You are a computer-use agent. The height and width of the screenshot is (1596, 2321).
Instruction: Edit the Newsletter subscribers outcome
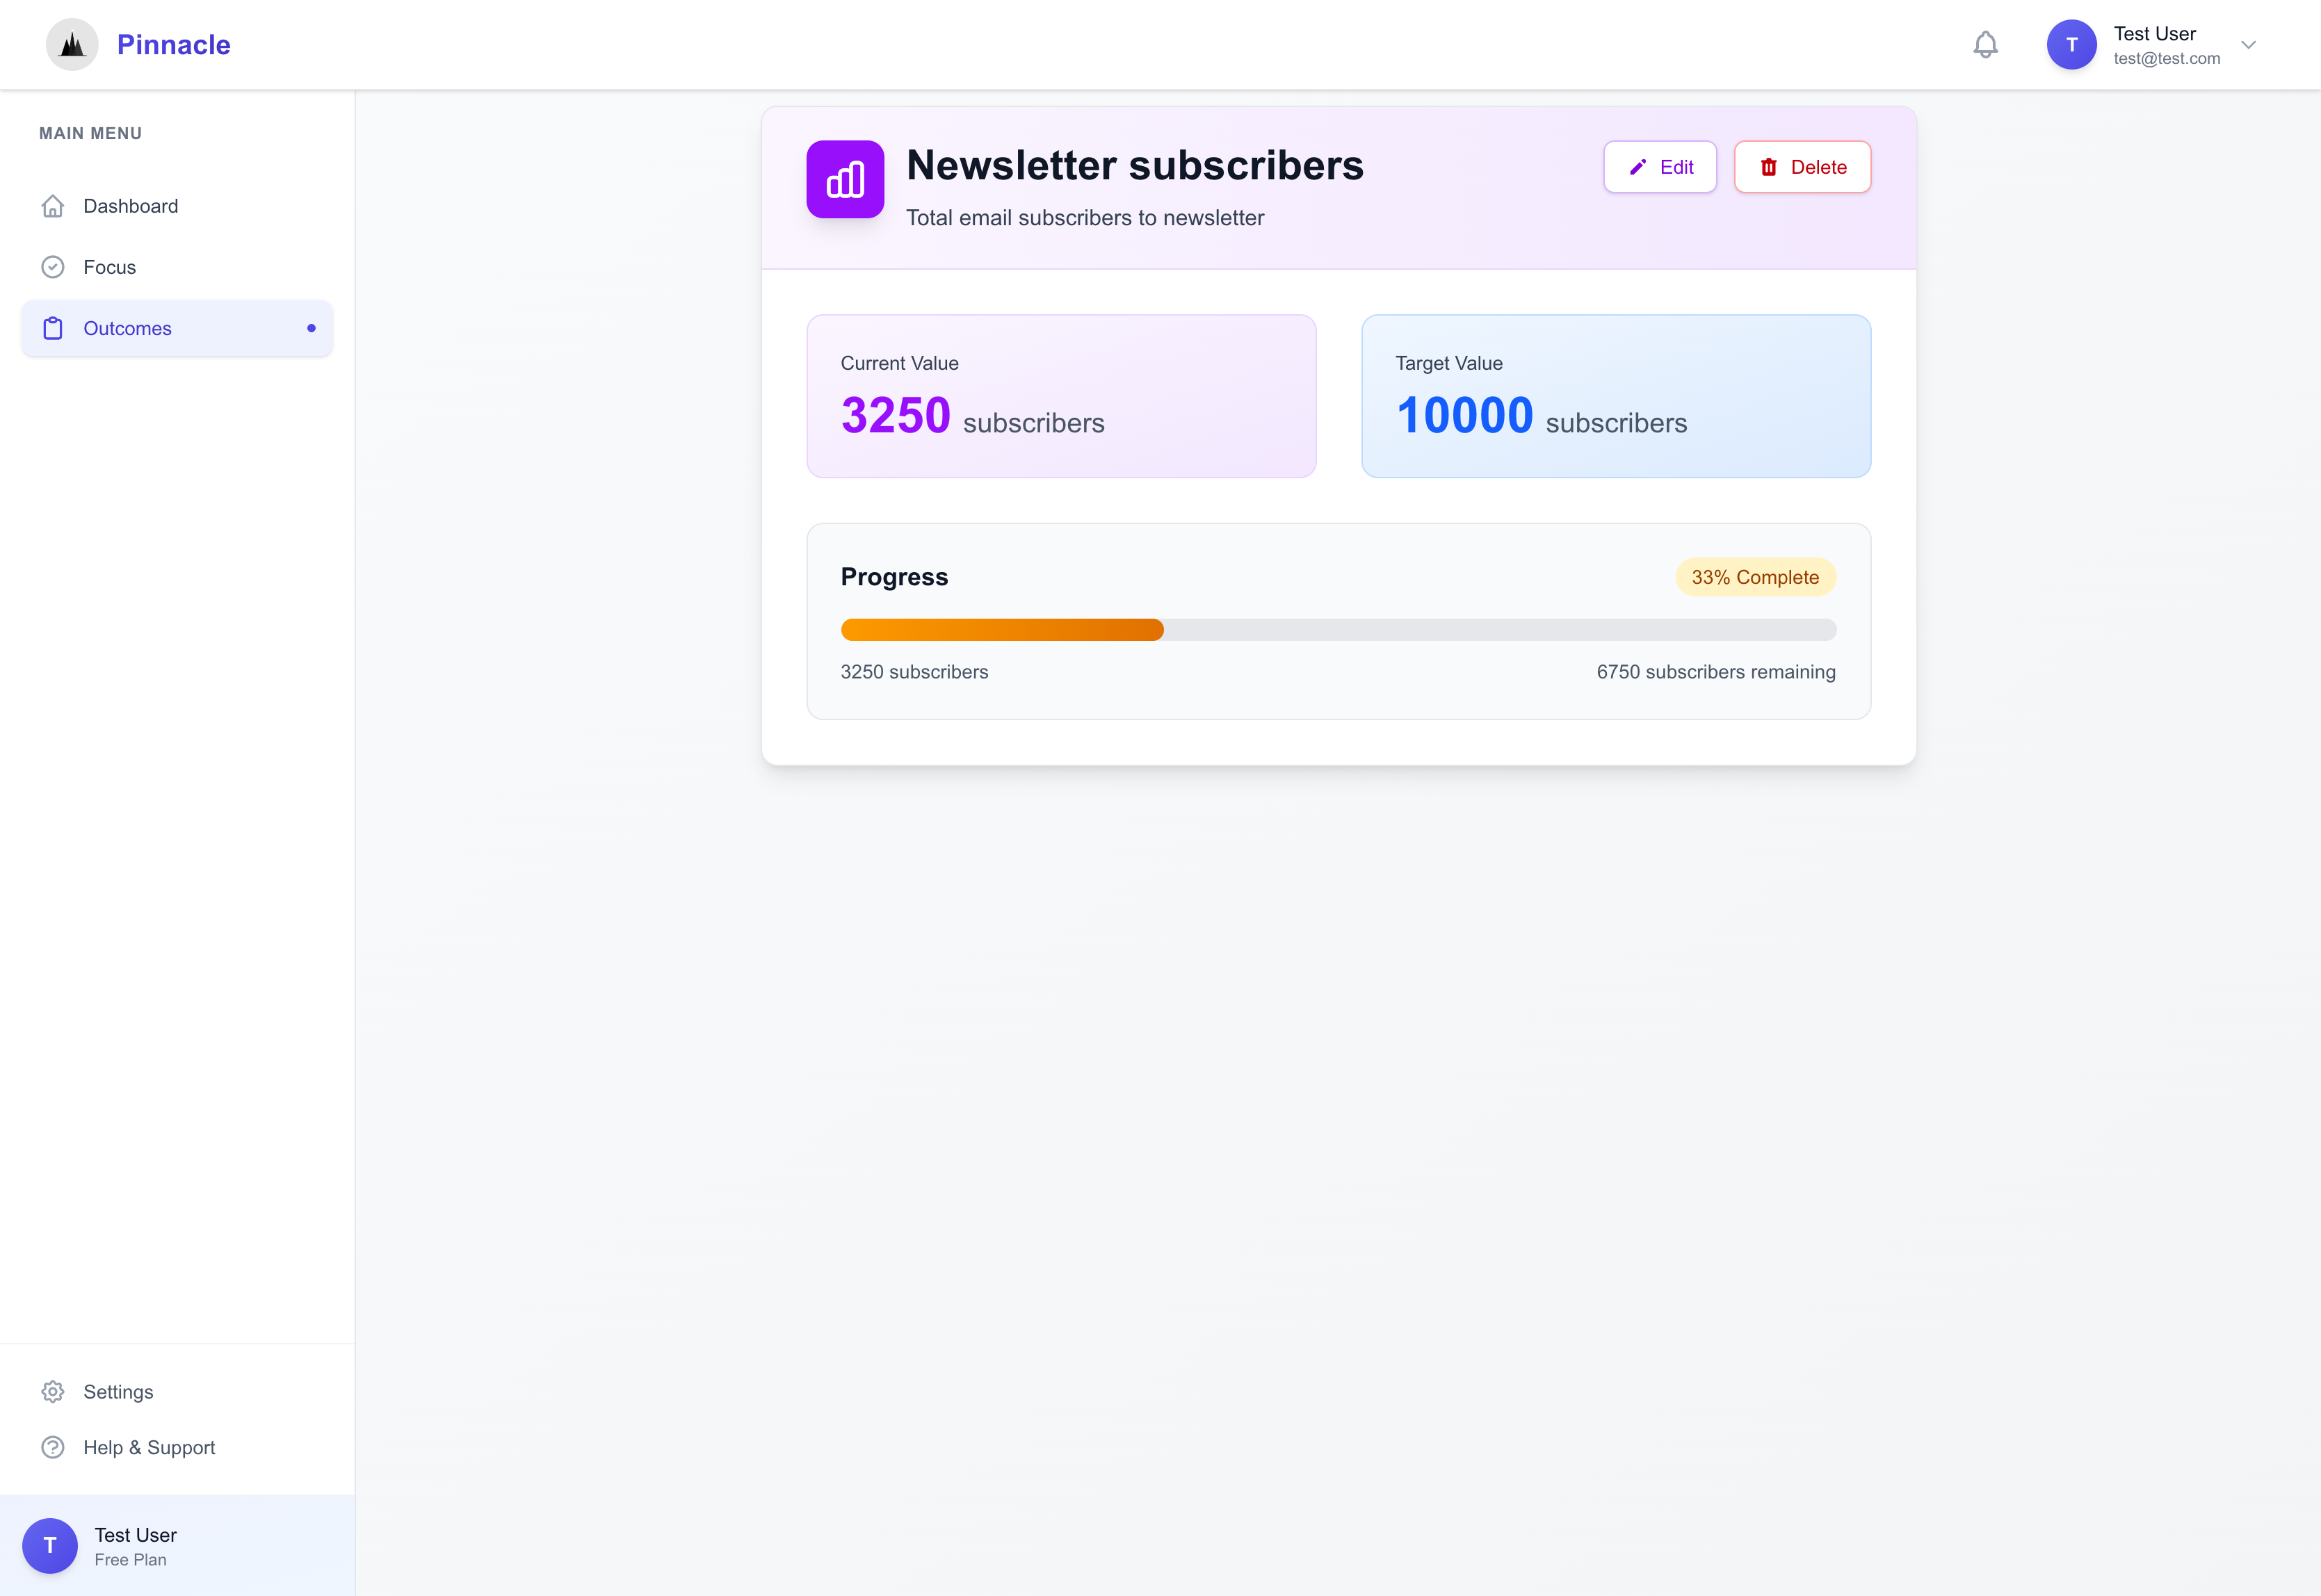point(1660,167)
